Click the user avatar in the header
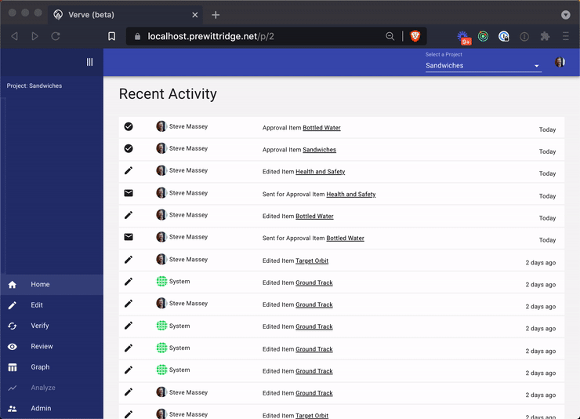Image resolution: width=580 pixels, height=419 pixels. 560,63
